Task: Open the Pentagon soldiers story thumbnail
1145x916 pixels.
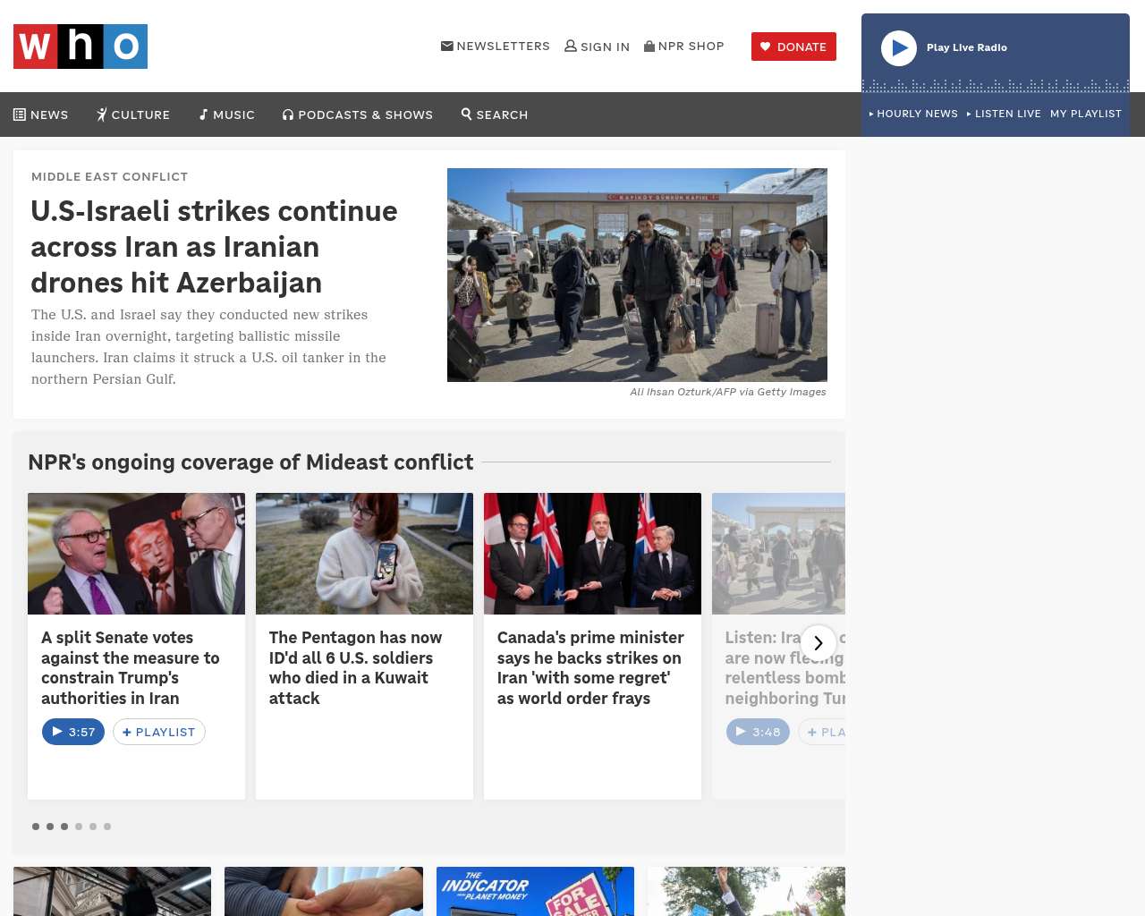Action: pyautogui.click(x=364, y=554)
